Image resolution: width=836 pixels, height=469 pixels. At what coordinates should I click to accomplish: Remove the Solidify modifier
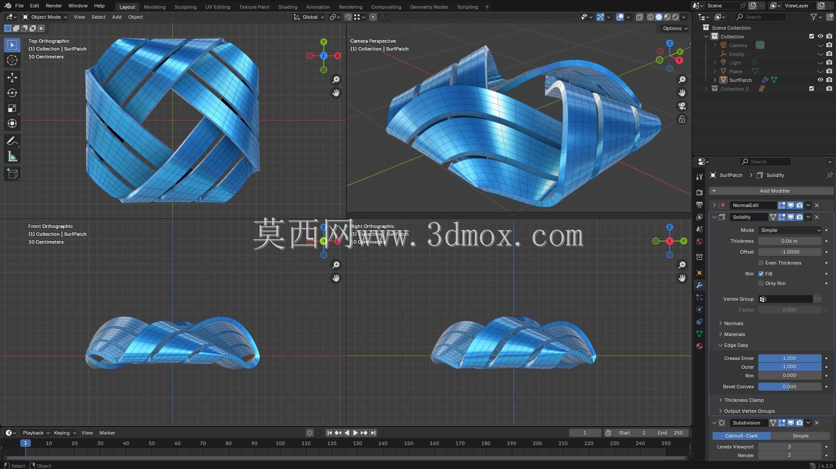[x=817, y=217]
